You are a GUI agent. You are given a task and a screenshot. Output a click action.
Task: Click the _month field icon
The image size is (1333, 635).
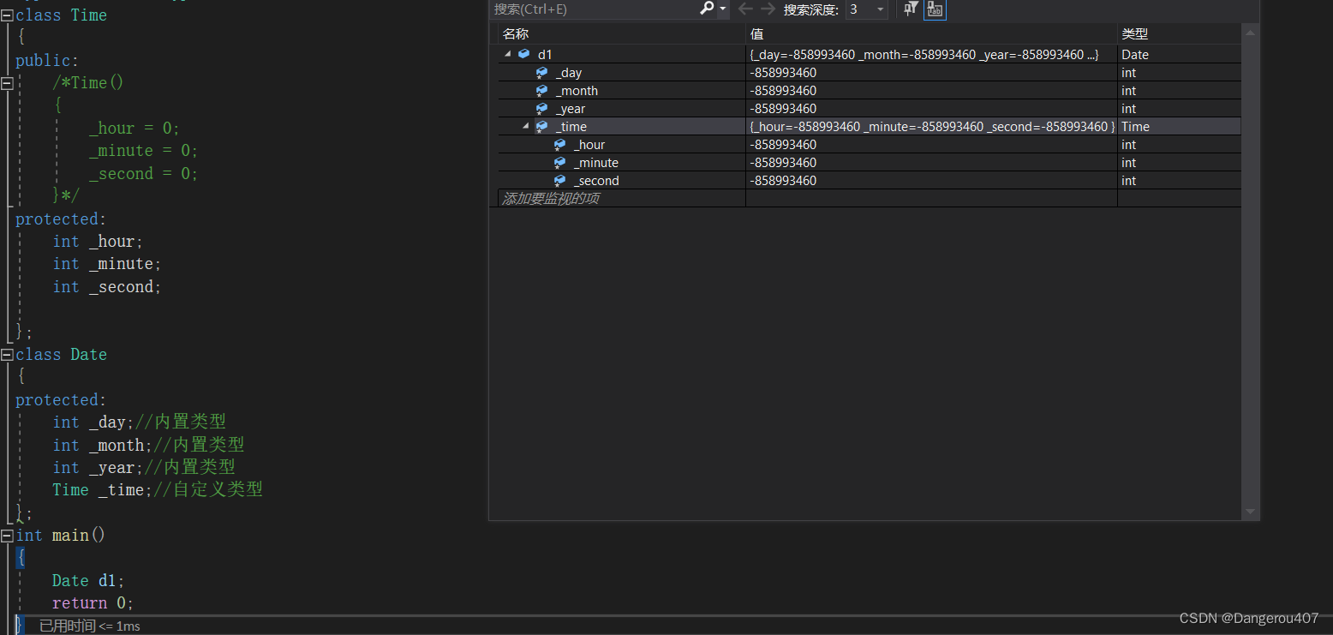[541, 91]
